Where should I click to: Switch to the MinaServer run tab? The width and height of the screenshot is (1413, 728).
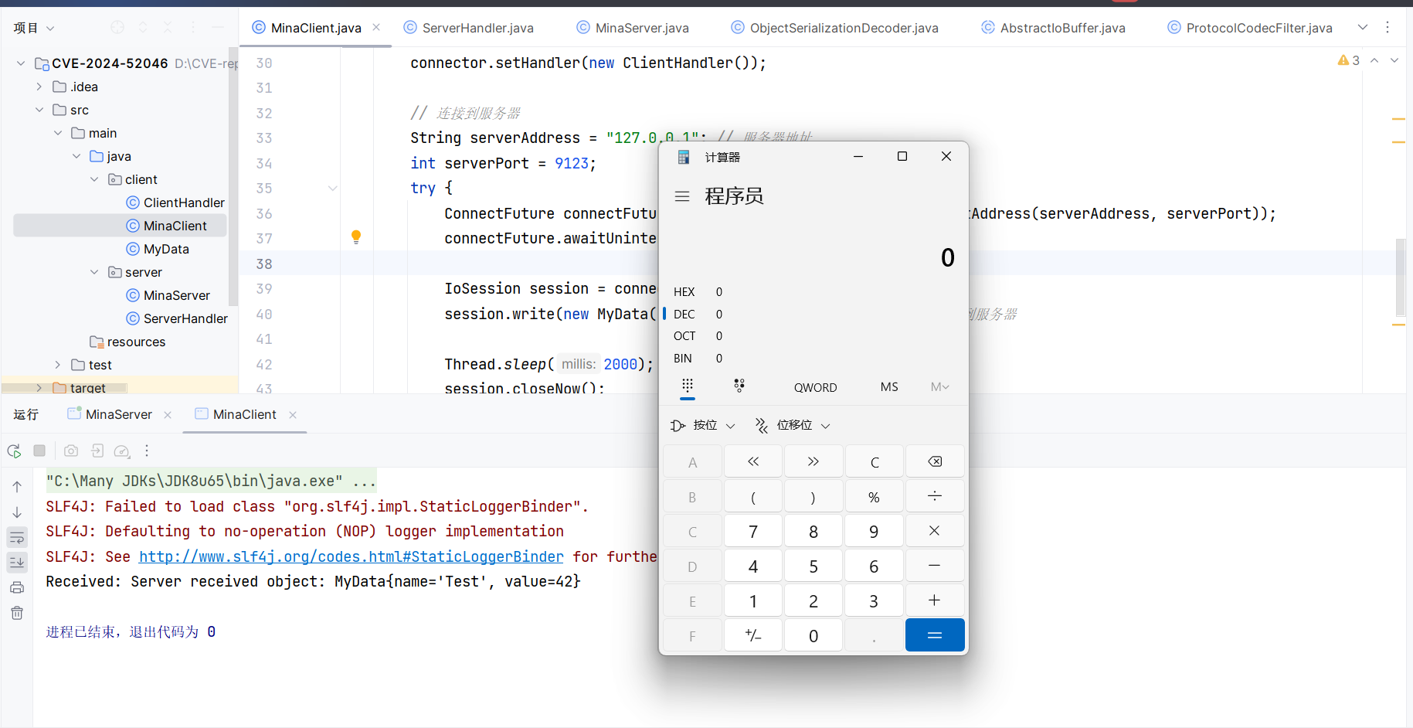pyautogui.click(x=118, y=414)
